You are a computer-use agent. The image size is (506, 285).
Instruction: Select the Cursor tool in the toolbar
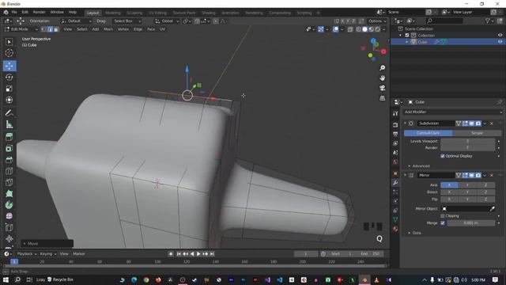[9, 53]
